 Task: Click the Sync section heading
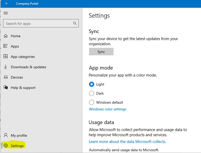pos(94,32)
